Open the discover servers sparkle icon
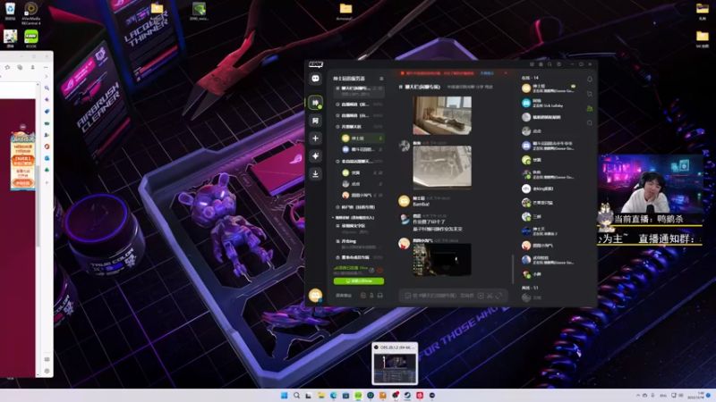The width and height of the screenshot is (716, 402). click(x=316, y=155)
